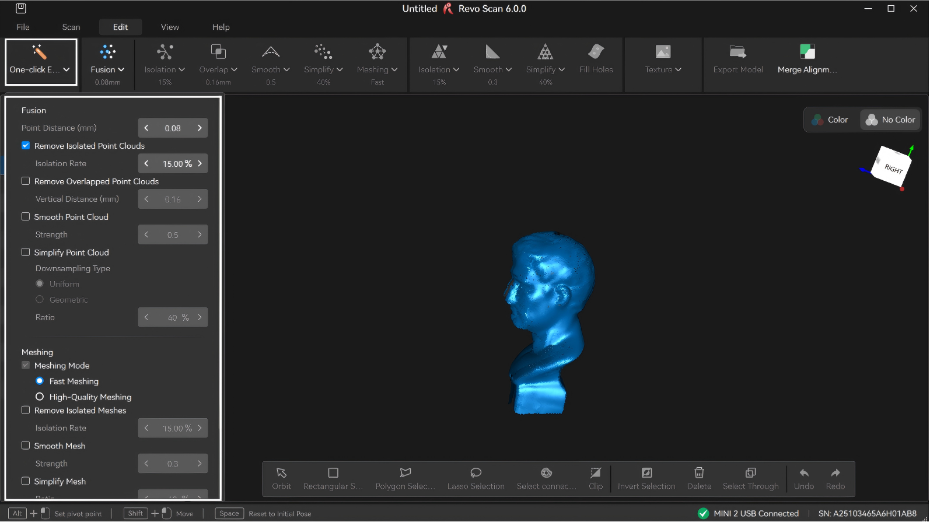
Task: Switch display to No Color mode
Action: pos(890,120)
